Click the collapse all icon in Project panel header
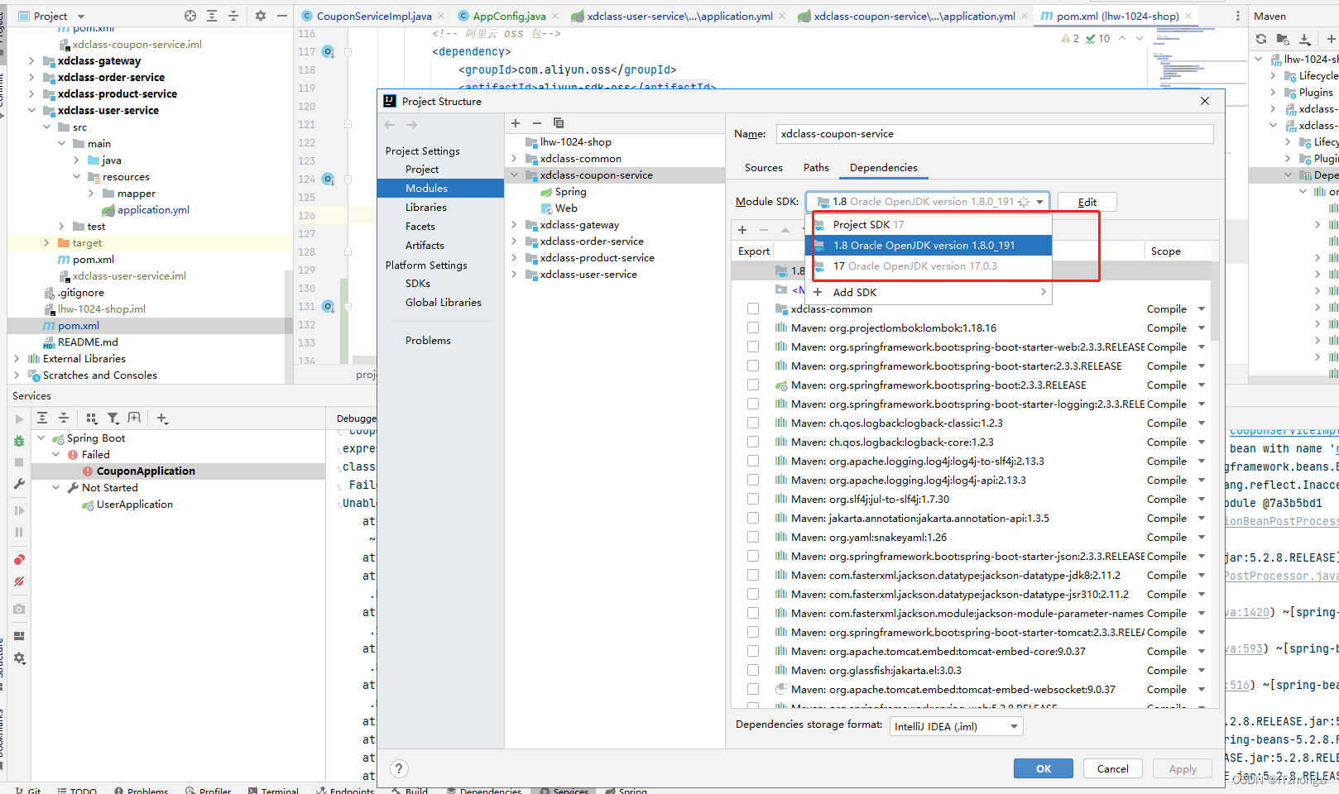Viewport: 1339px width, 794px height. [x=233, y=16]
